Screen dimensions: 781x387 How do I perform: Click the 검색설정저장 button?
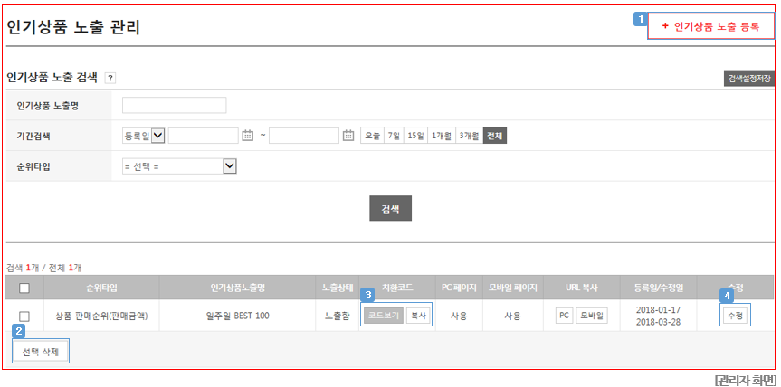click(749, 79)
